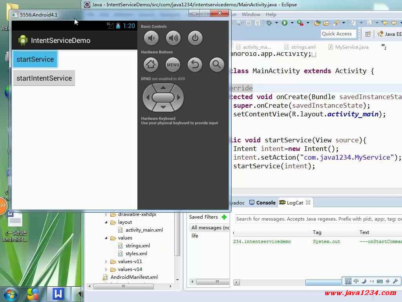402x302 pixels.
Task: Click the LogCat message search field
Action: tap(318, 219)
